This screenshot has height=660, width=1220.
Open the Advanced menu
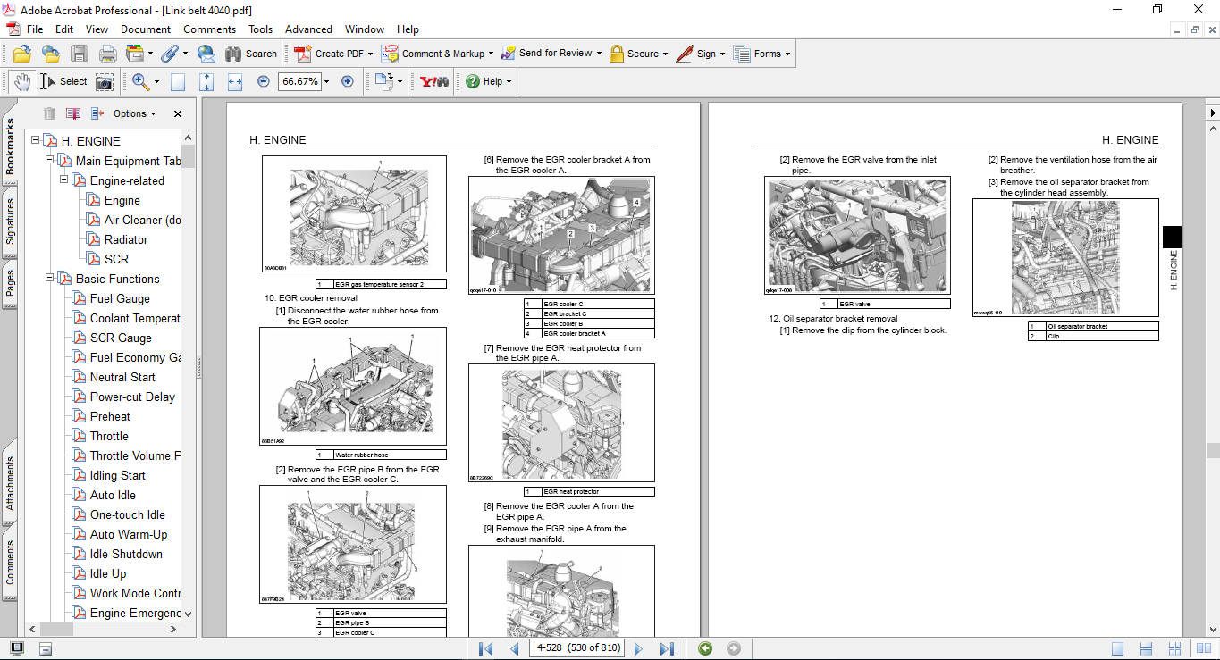308,29
